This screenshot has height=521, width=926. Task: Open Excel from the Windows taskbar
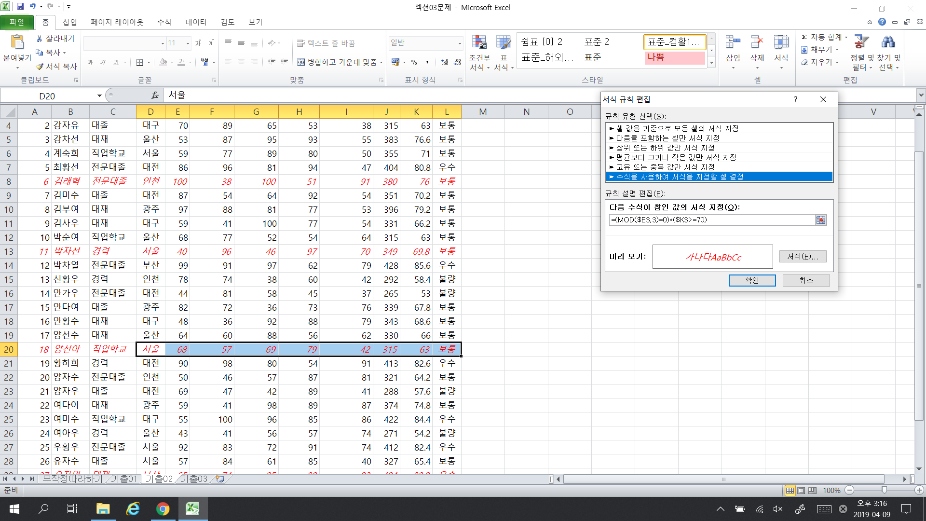192,509
